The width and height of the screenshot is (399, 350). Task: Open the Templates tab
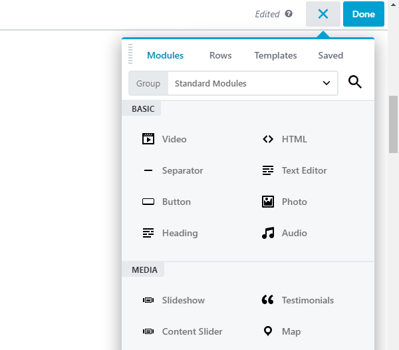pyautogui.click(x=275, y=55)
